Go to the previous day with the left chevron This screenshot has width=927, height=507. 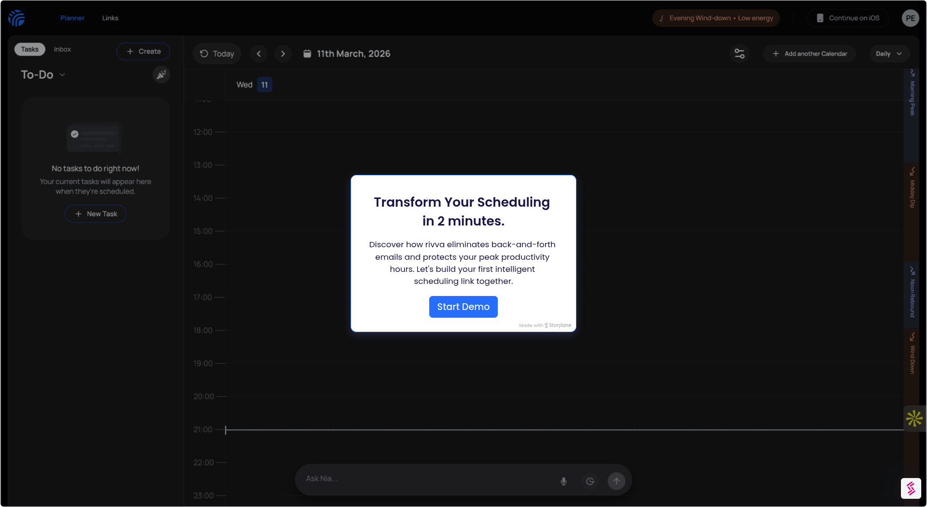pos(259,54)
